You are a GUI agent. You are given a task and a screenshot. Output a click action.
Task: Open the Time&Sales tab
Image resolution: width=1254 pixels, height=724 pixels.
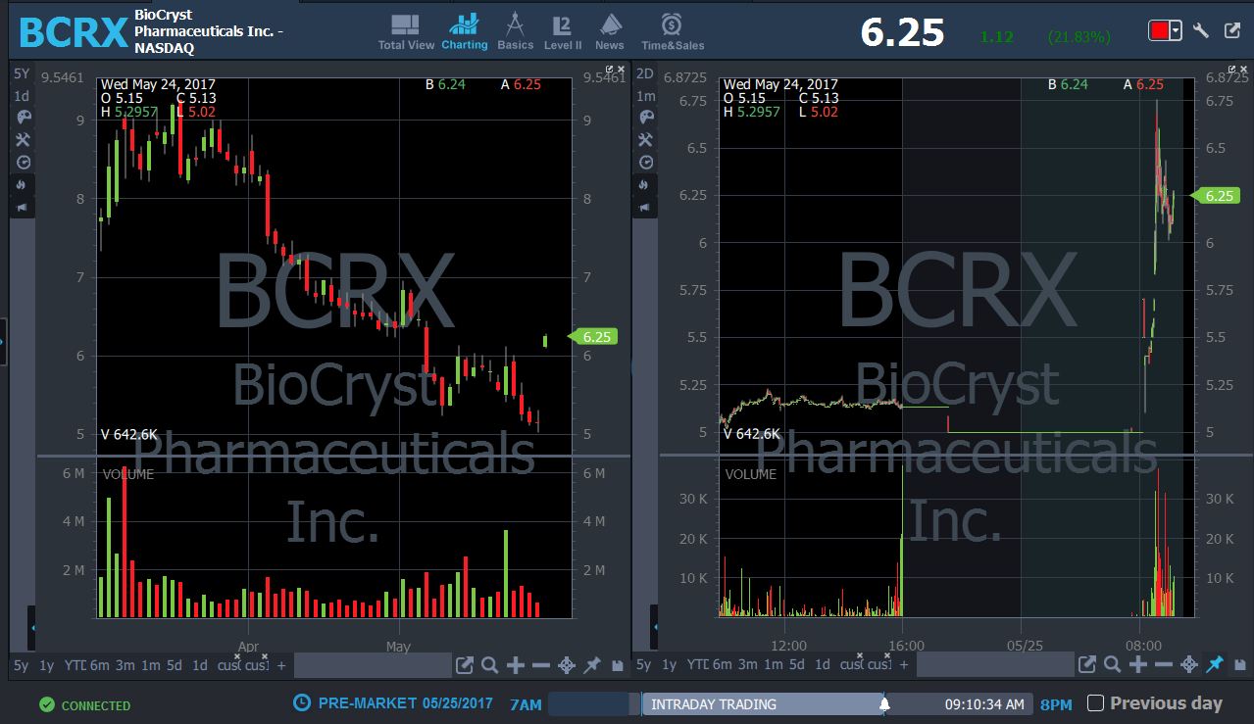pyautogui.click(x=673, y=32)
